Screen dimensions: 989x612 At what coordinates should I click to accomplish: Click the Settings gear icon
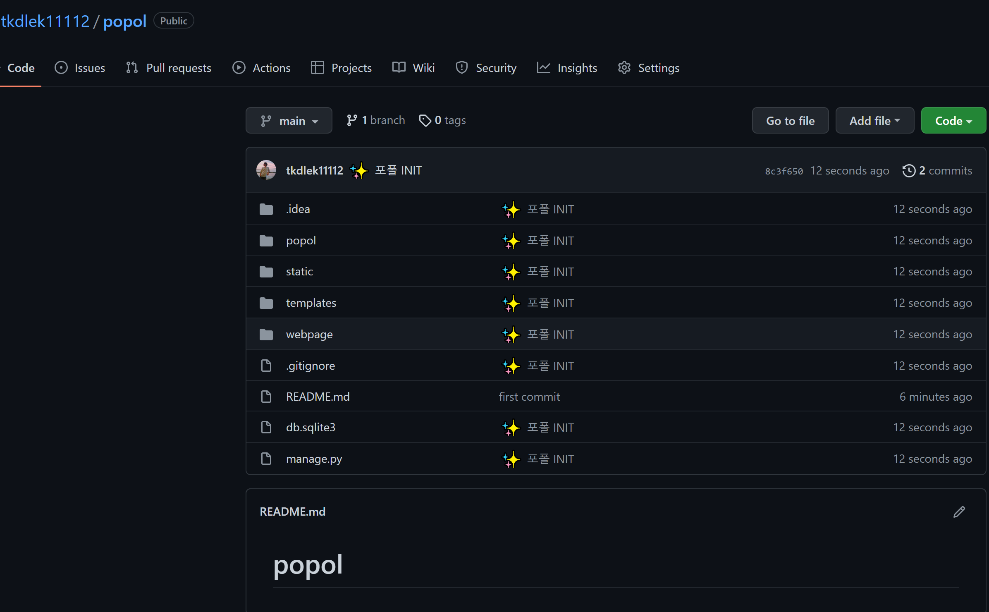[x=624, y=67]
